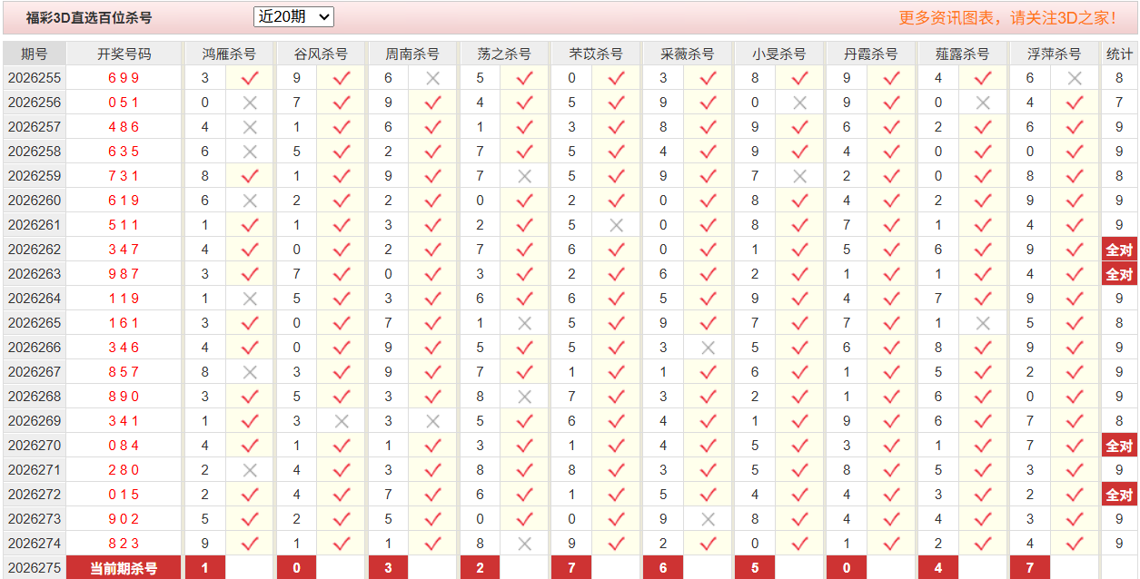The height and width of the screenshot is (579, 1140).
Task: Select the 周南杀号 cross mark in row 2026269
Action: [433, 421]
